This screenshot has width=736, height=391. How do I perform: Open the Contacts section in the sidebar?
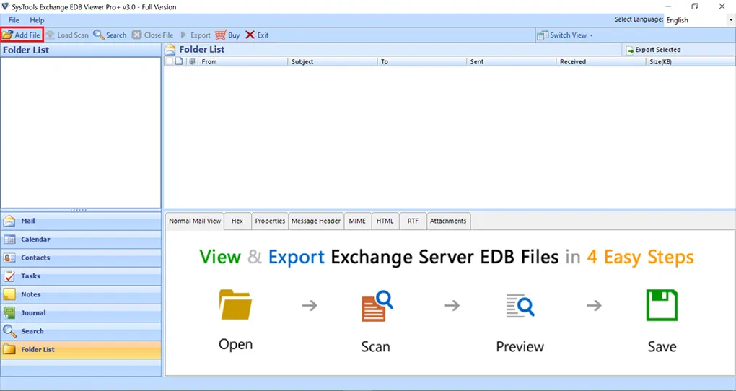tap(81, 258)
